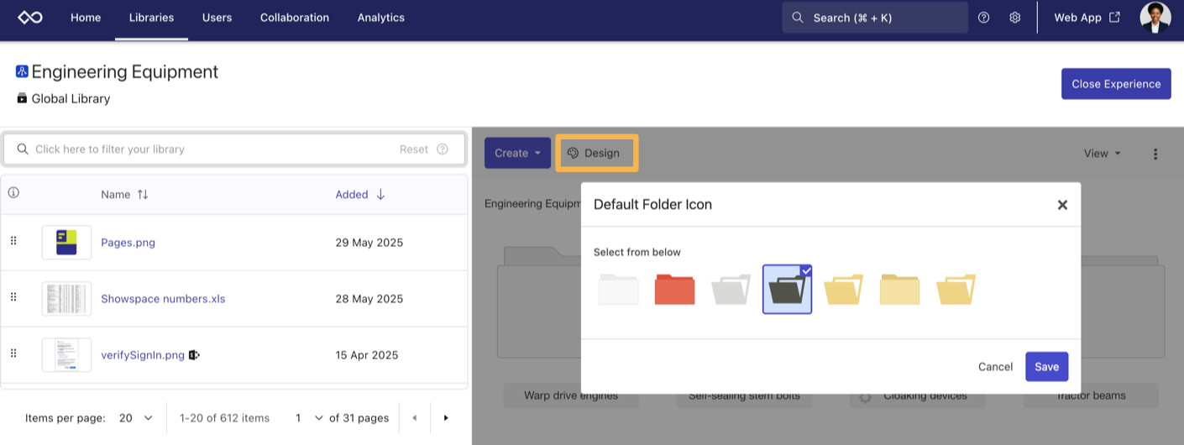Open the three-dot more options menu

pyautogui.click(x=1155, y=154)
